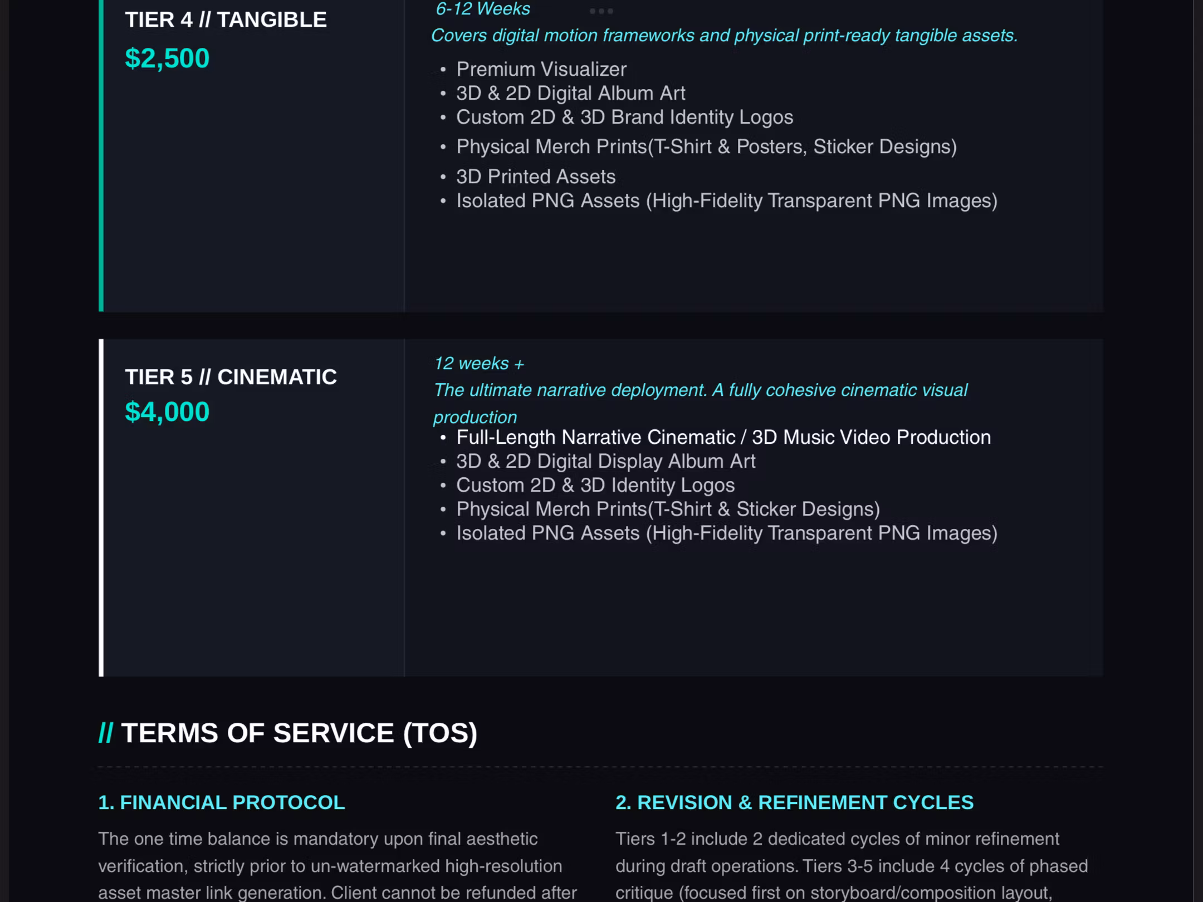Image resolution: width=1203 pixels, height=902 pixels.
Task: Open 2. Revision & Refinement Cycles heading
Action: tap(794, 802)
